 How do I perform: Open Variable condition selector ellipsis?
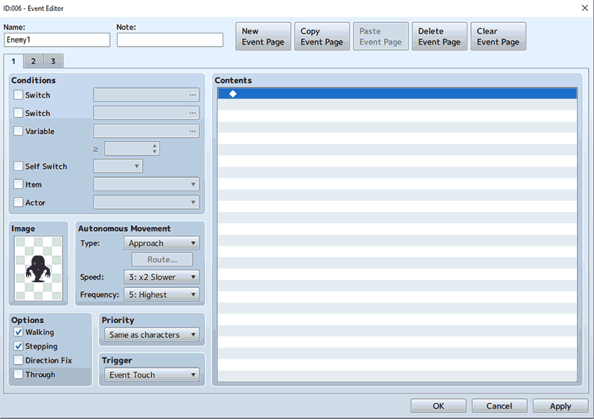[x=193, y=131]
